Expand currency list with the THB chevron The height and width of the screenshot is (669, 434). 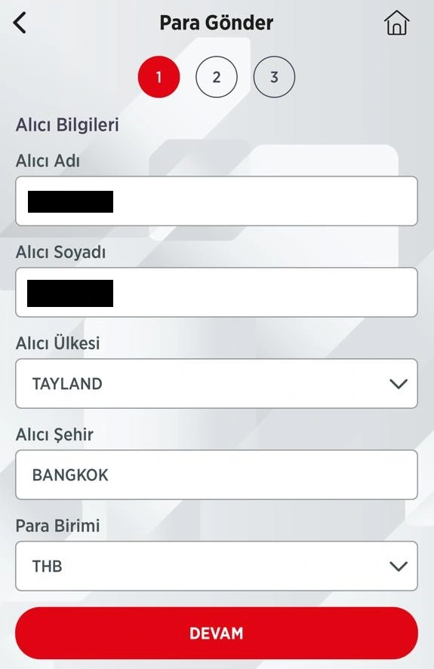(x=398, y=566)
